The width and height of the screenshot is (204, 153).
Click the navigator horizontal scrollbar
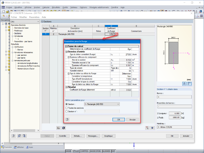[x=25, y=130]
